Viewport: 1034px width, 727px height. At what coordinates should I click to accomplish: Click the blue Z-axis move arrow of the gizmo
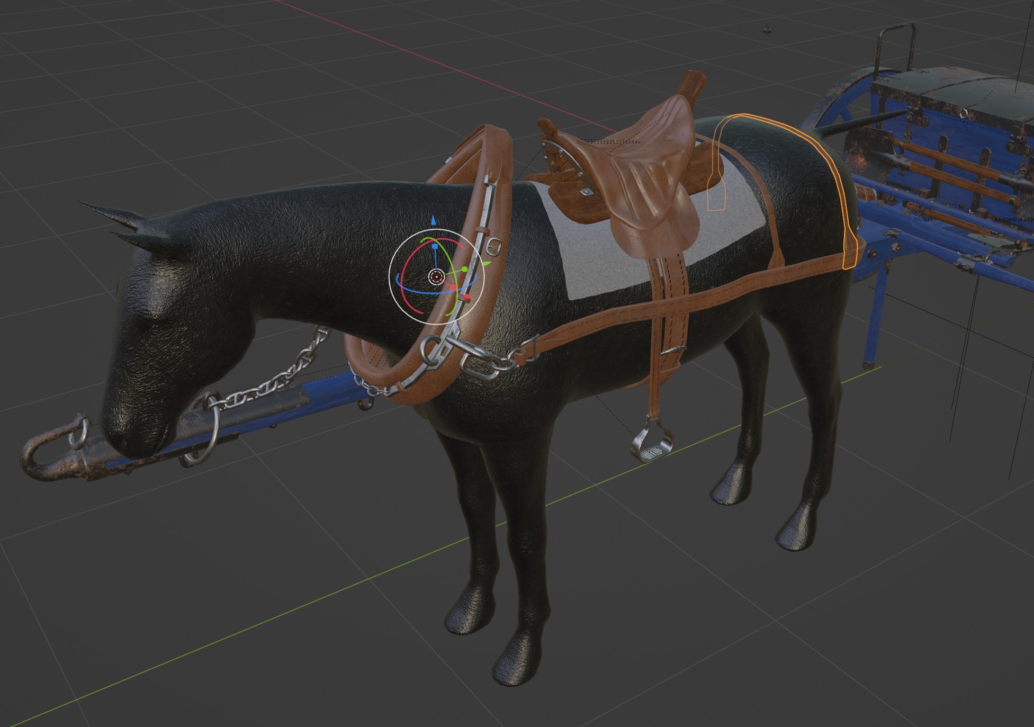[434, 221]
